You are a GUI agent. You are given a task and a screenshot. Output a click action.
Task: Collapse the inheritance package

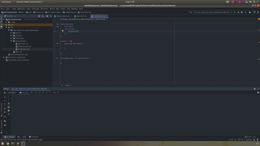click(x=11, y=41)
